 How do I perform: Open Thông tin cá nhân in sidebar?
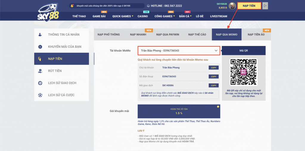[x=61, y=35]
